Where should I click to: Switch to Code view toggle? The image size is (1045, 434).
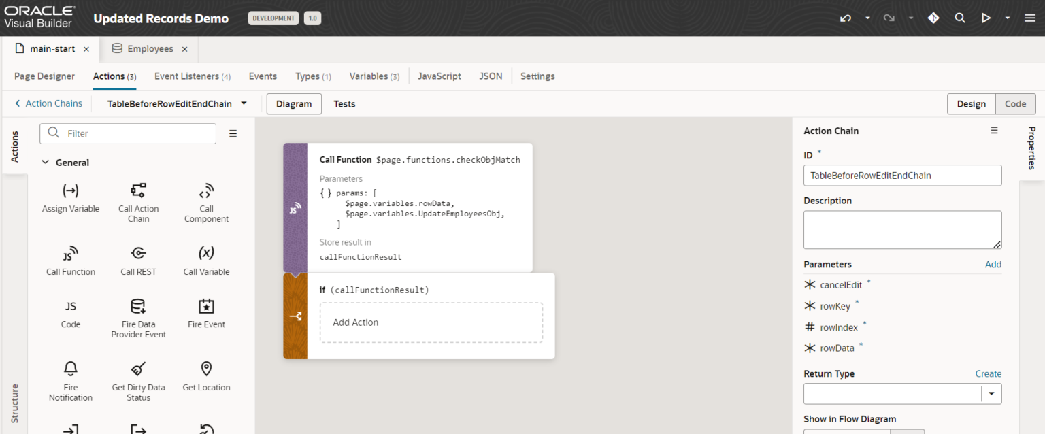1015,104
